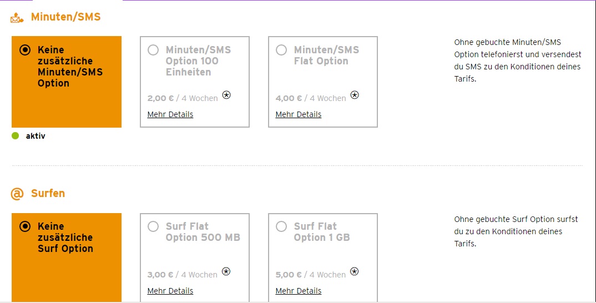596x303 pixels.
Task: Pick the Surf Flat Option 1 GB radio
Action: coord(281,226)
